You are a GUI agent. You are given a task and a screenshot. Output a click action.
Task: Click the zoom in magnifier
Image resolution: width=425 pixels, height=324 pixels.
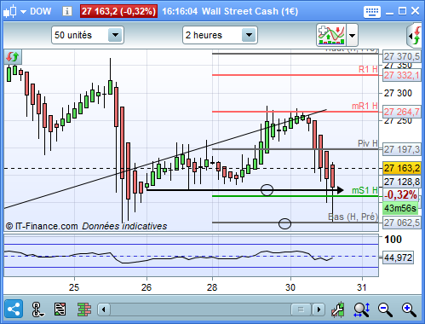click(409, 310)
